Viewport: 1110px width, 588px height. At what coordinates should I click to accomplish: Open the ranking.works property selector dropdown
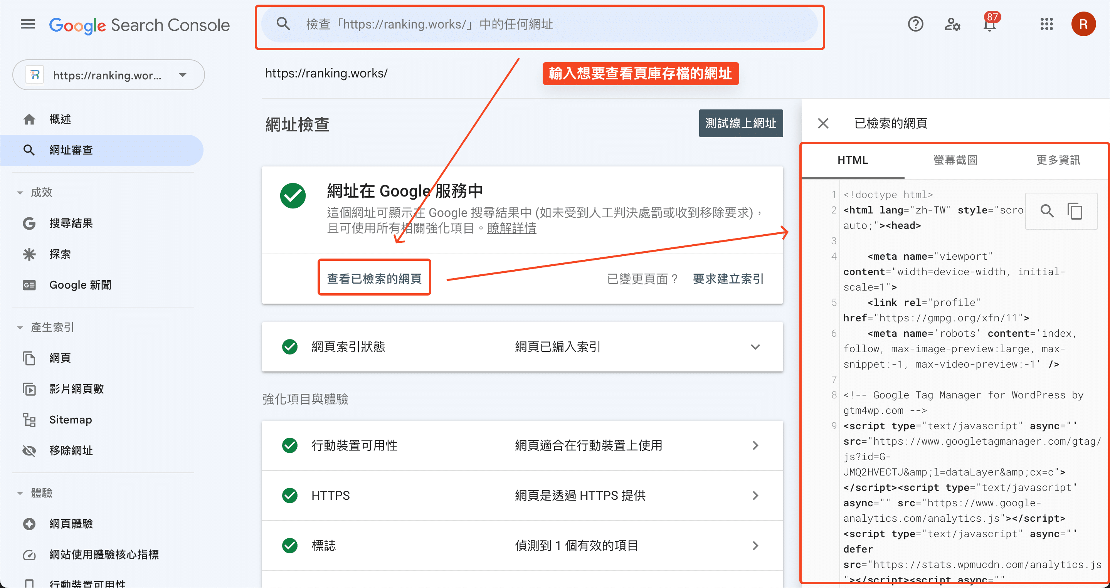tap(109, 75)
